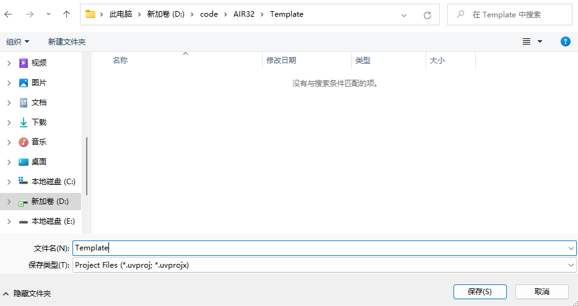Image resolution: width=578 pixels, height=306 pixels.
Task: Click the D: drive icon in sidebar
Action: pos(23,202)
